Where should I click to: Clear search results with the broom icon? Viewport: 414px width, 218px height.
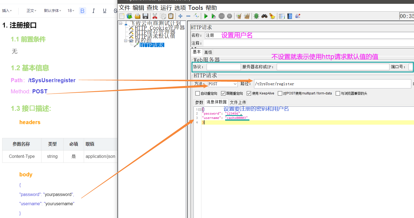272,16
